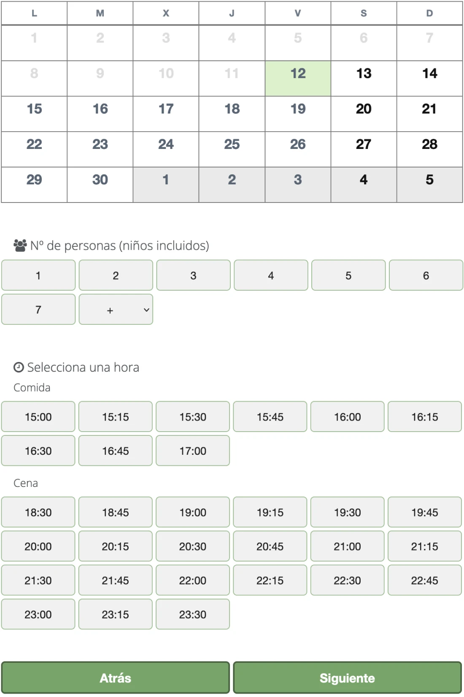464x697 pixels.
Task: Open the '+' more persons dropdown
Action: coord(116,310)
